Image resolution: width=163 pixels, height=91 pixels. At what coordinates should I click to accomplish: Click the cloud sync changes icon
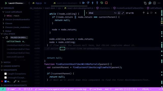click(20, 89)
